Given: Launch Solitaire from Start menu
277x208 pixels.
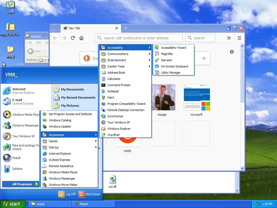Looking at the screenshot, I should click(x=21, y=169).
